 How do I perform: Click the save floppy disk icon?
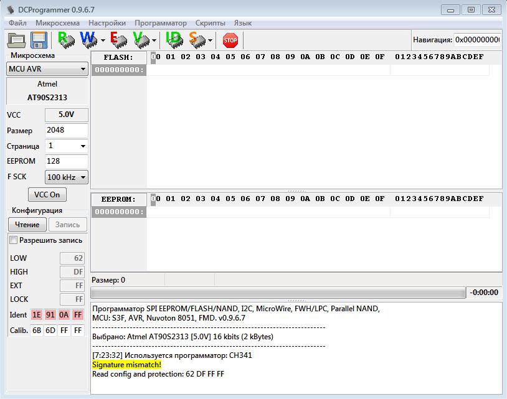pos(40,40)
